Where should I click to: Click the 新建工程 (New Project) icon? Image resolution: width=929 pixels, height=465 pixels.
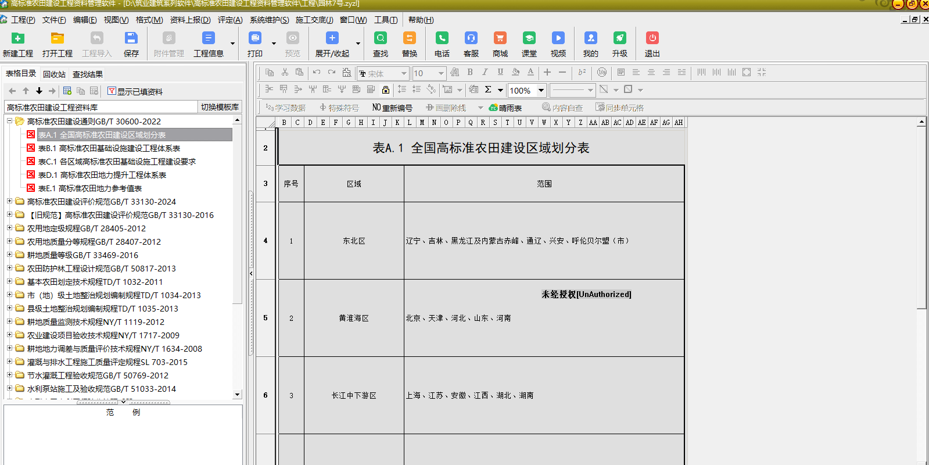click(18, 38)
